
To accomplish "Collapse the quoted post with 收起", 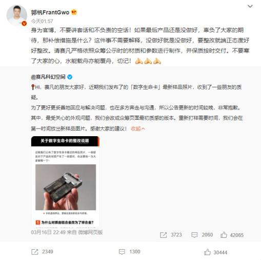I will tap(138, 128).
